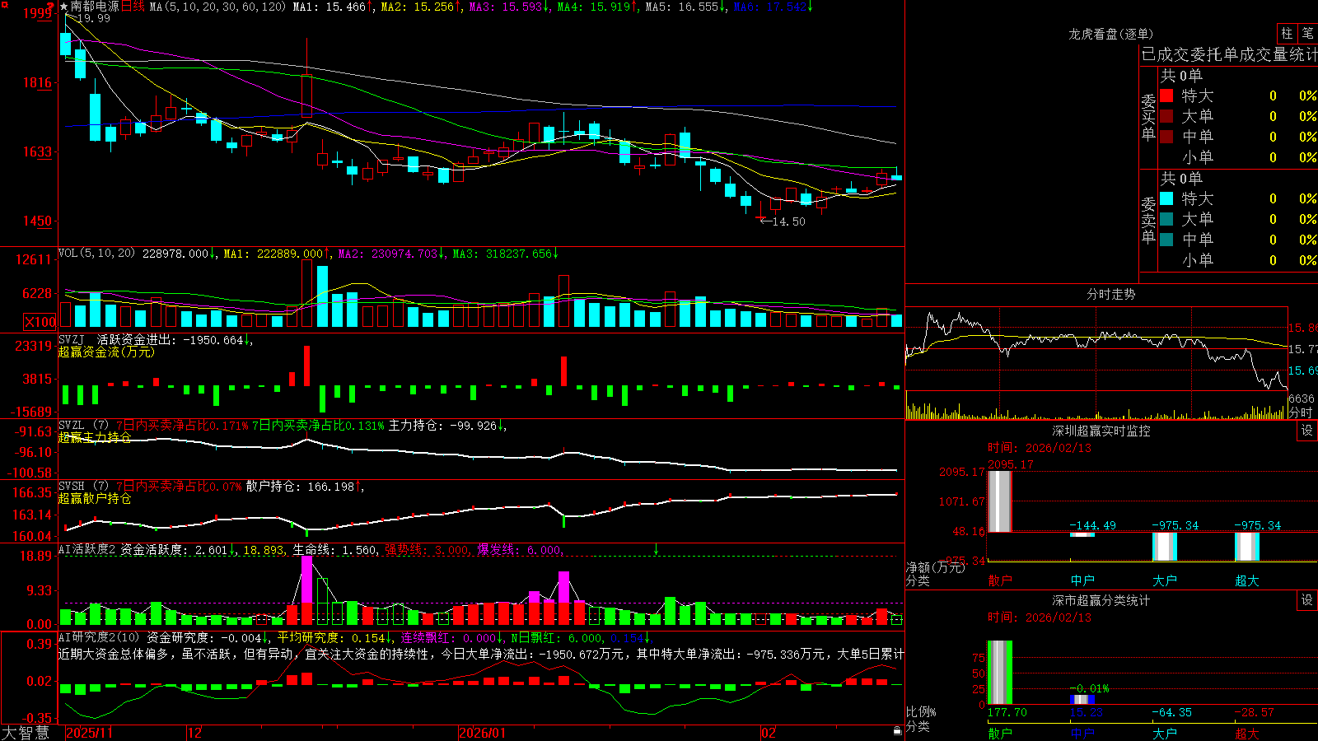Click the blue 中户 bar in 深市超赢分类统计

coord(1082,699)
